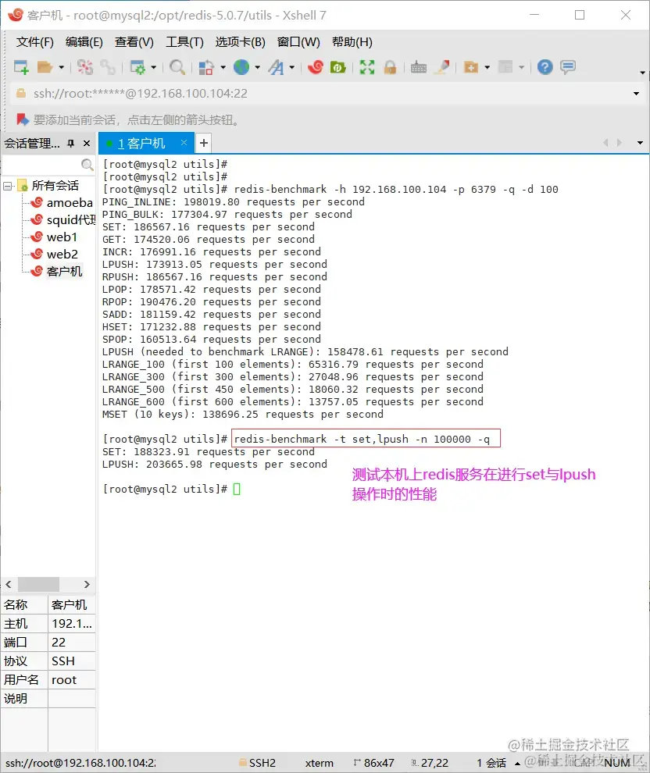This screenshot has height=773, width=650.
Task: Select the web1 session
Action: 54,237
